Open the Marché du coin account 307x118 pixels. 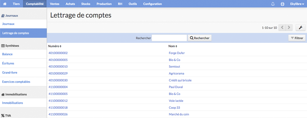[x=179, y=114]
